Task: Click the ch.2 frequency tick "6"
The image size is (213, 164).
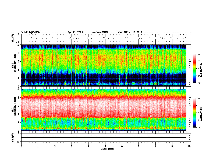Action: [x=19, y=106]
